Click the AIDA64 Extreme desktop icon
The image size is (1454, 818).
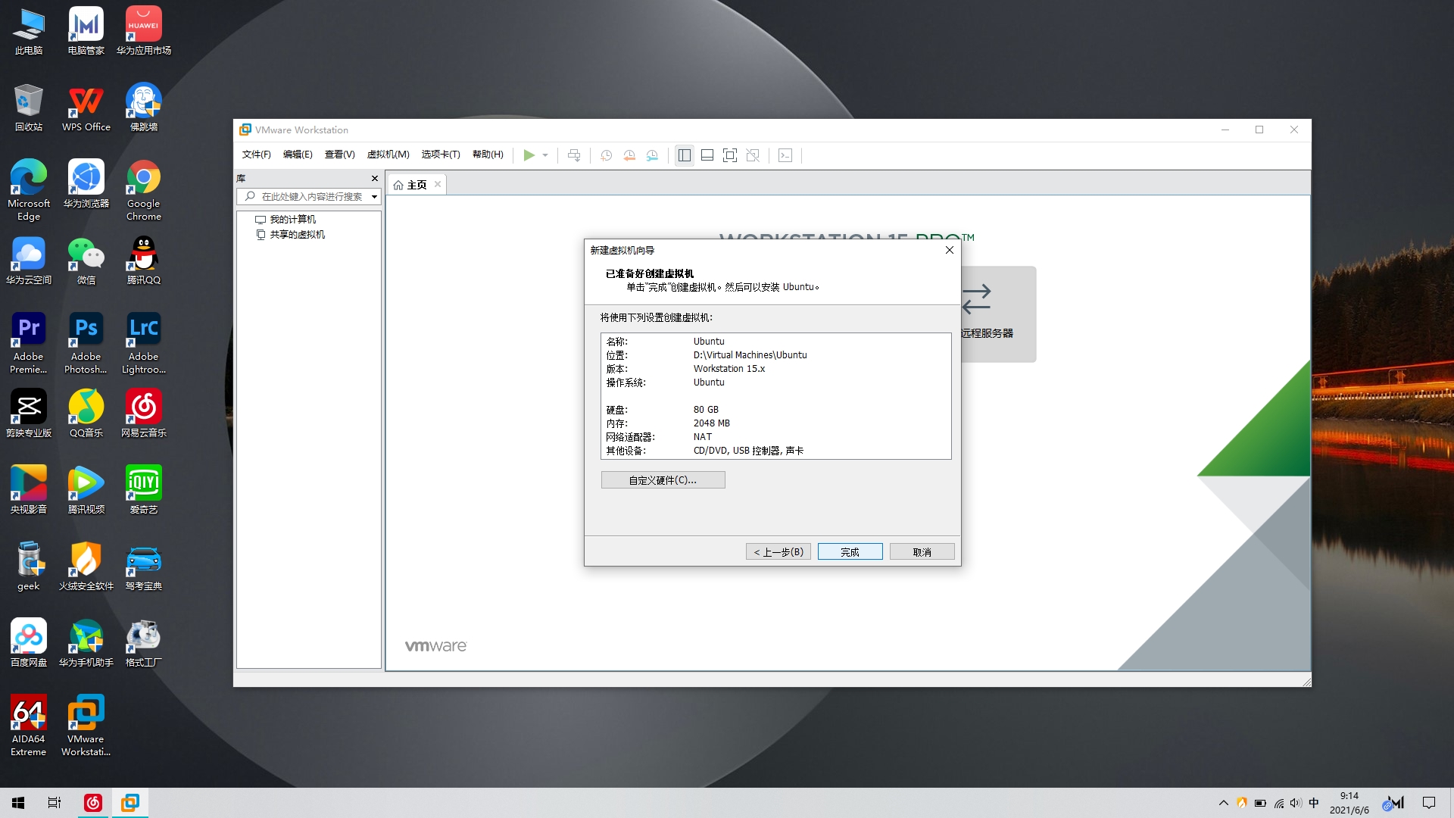click(x=29, y=726)
